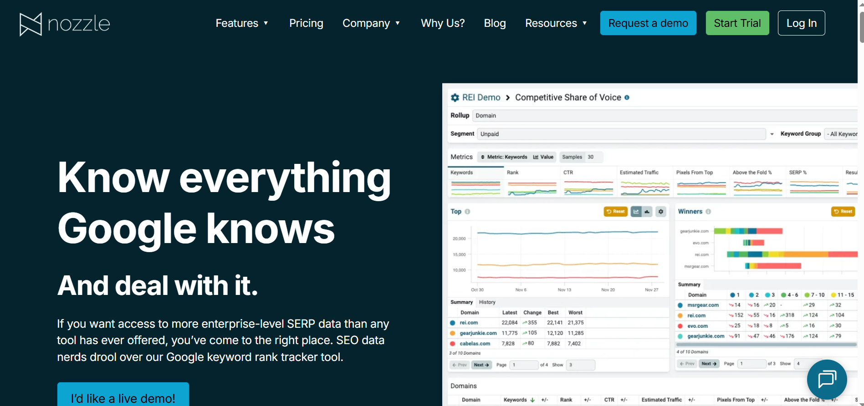Click the blue dot beside rei.com
864x406 pixels.
[452, 323]
